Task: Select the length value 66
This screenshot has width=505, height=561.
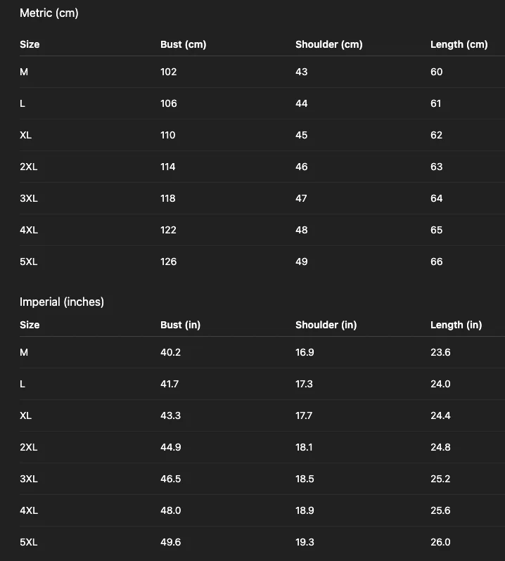Action: (436, 262)
